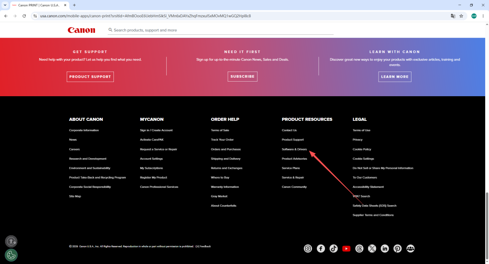The height and width of the screenshot is (264, 489).
Task: Open Canon's TikTok icon
Action: tap(333, 249)
